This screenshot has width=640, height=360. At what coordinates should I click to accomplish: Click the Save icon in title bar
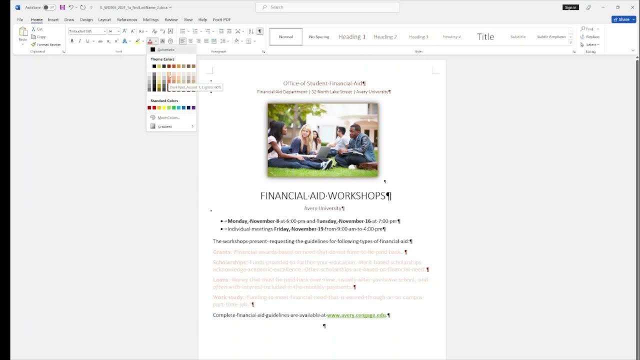(x=62, y=7)
